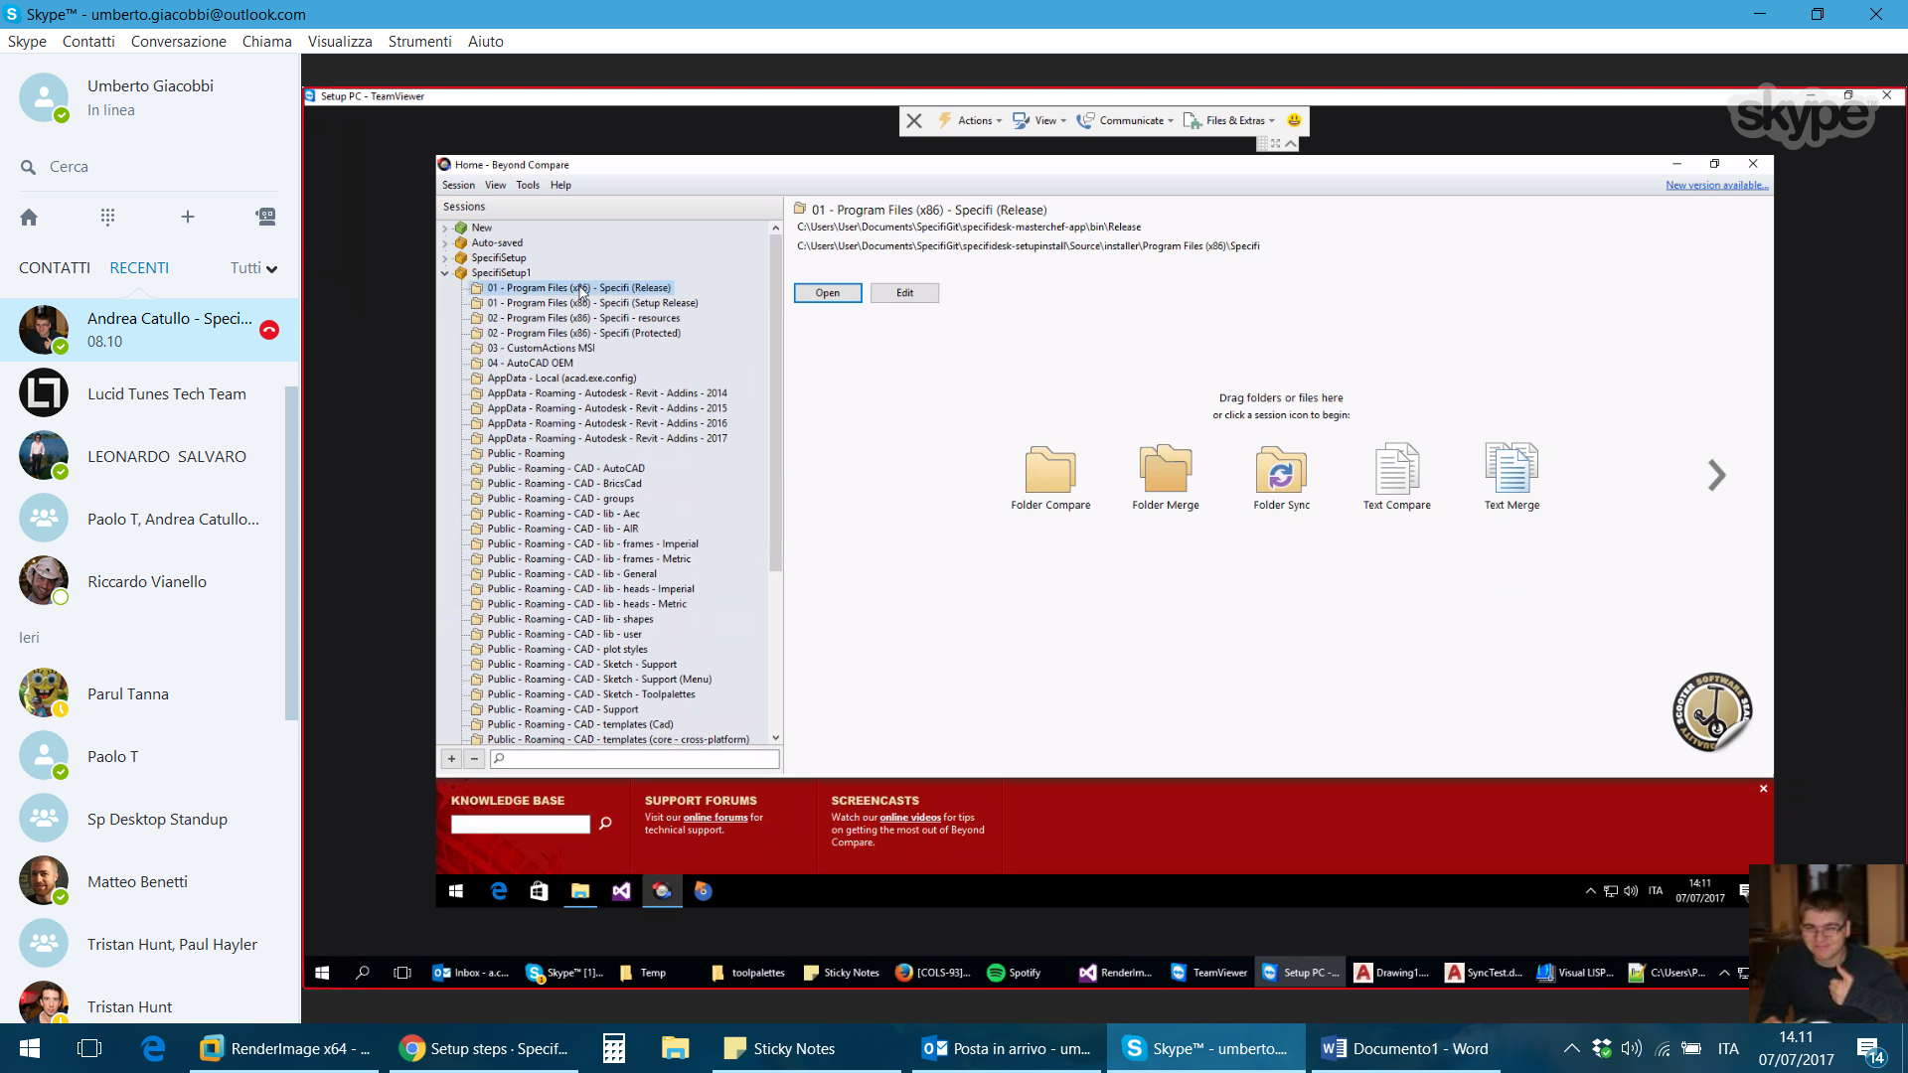Search the Beyond Compare knowledge base icon

click(x=605, y=824)
